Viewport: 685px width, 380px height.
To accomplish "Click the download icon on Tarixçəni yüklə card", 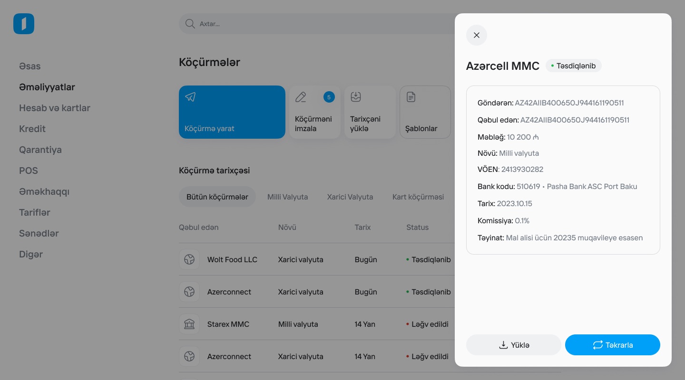I will click(x=356, y=97).
